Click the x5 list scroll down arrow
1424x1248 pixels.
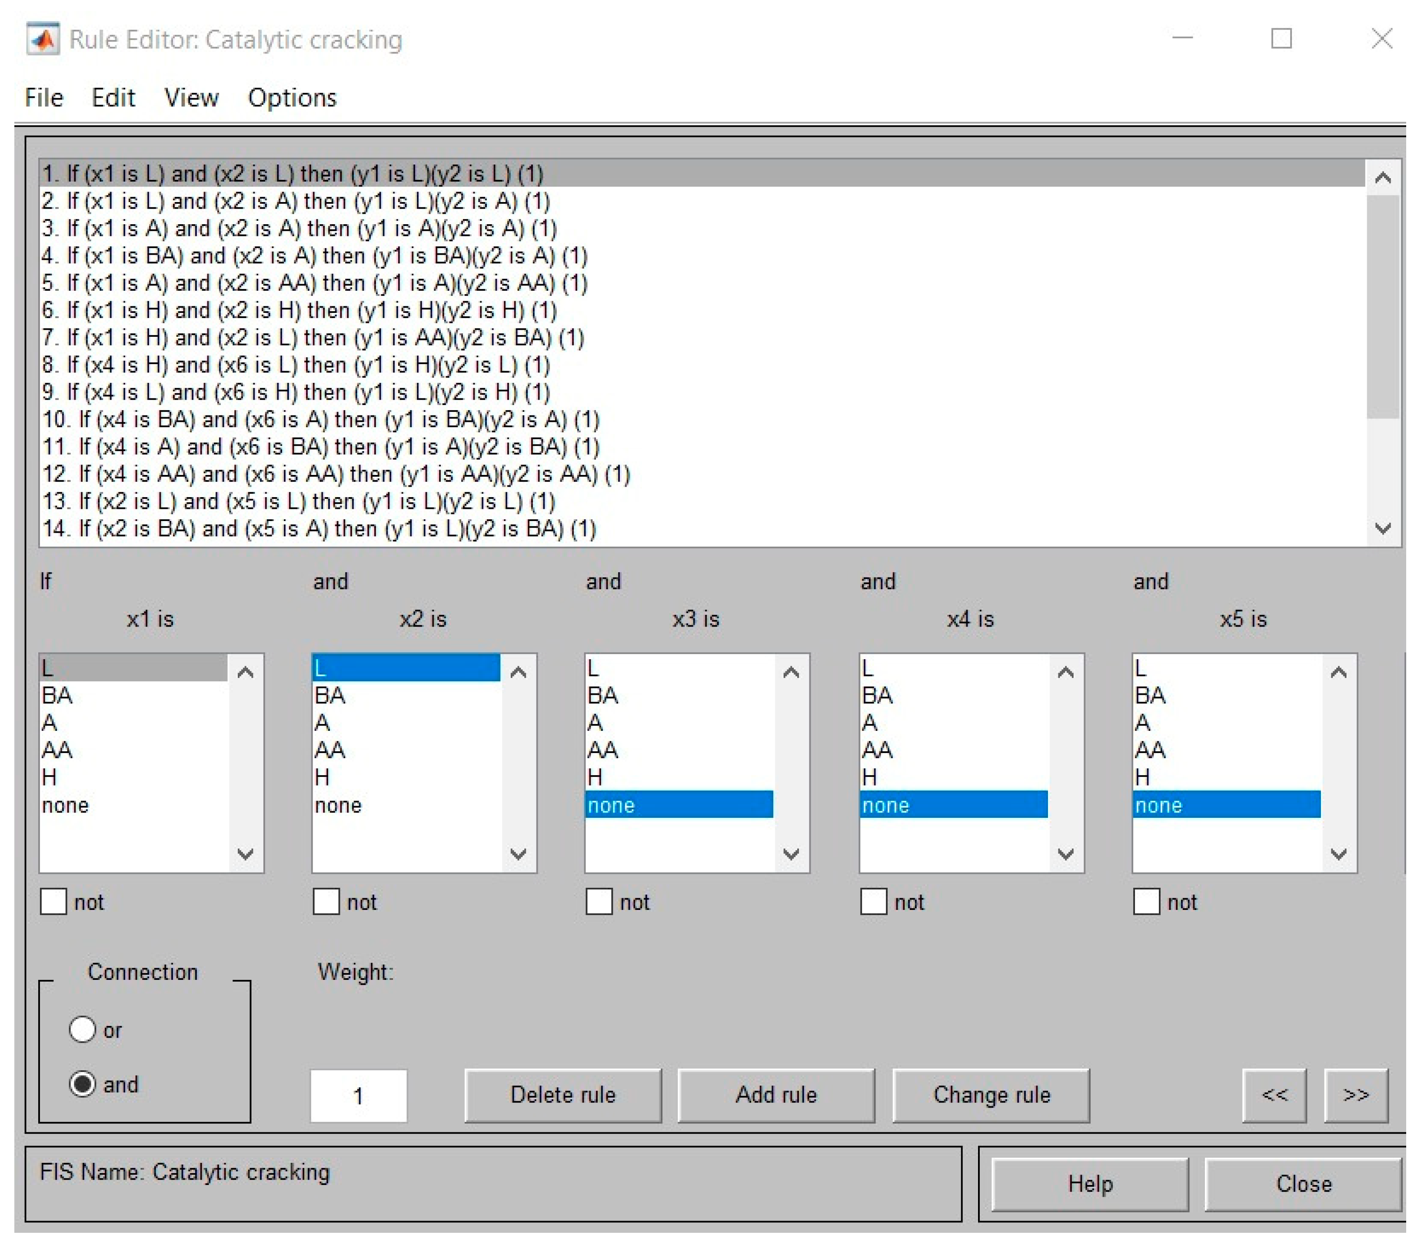click(1338, 854)
